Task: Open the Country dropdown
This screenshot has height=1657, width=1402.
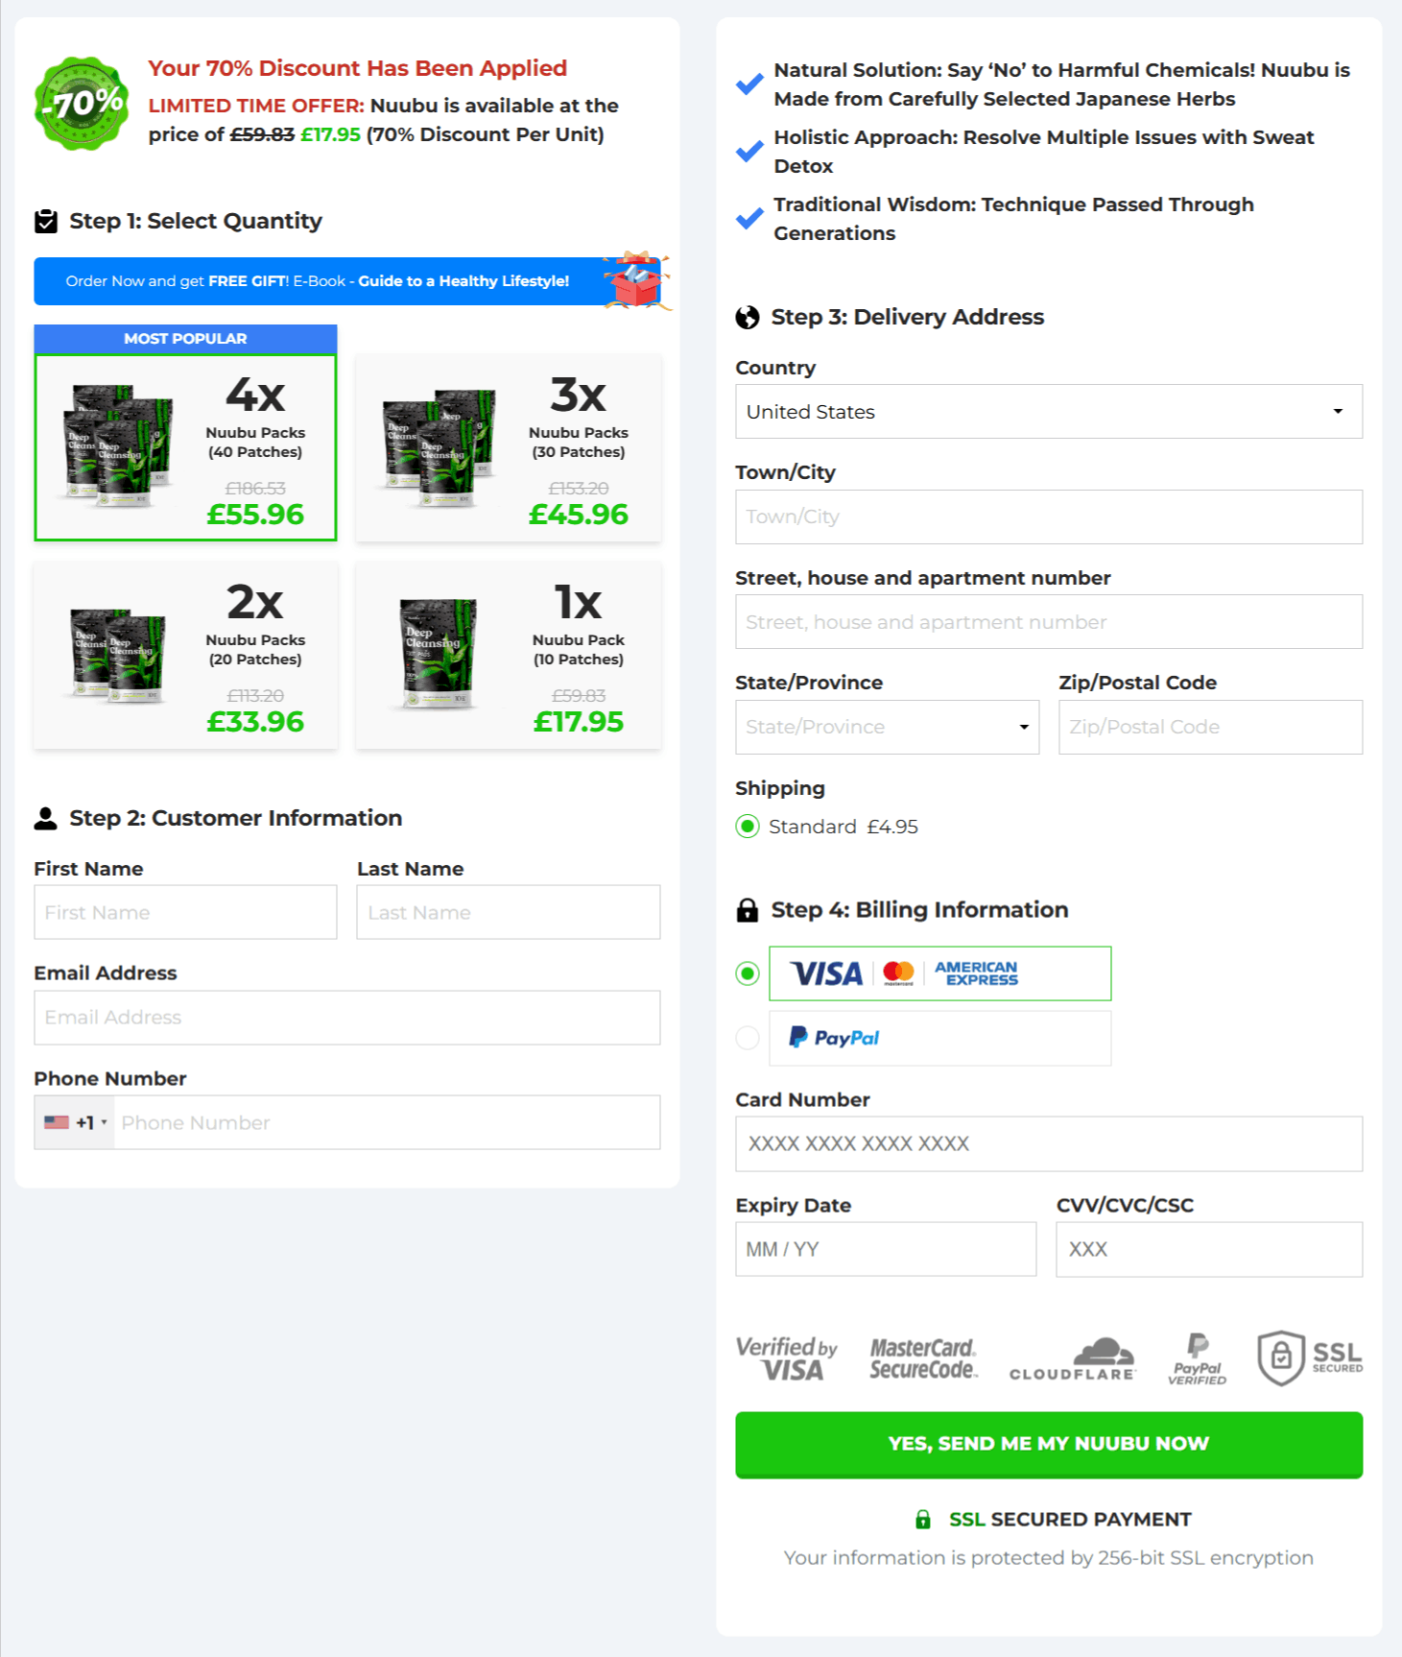Action: (x=1049, y=412)
